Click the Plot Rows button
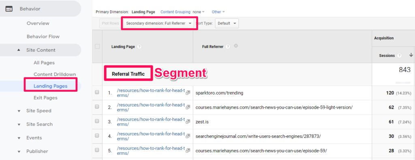The width and height of the screenshot is (415, 160). click(110, 23)
